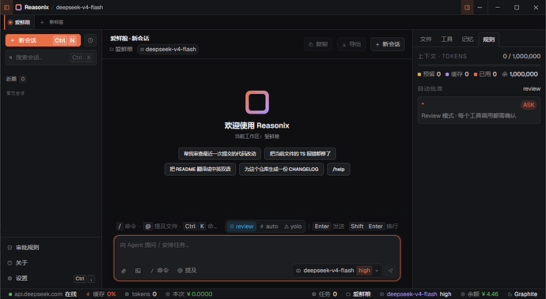Focus the 搜索会话 search field

click(51, 58)
